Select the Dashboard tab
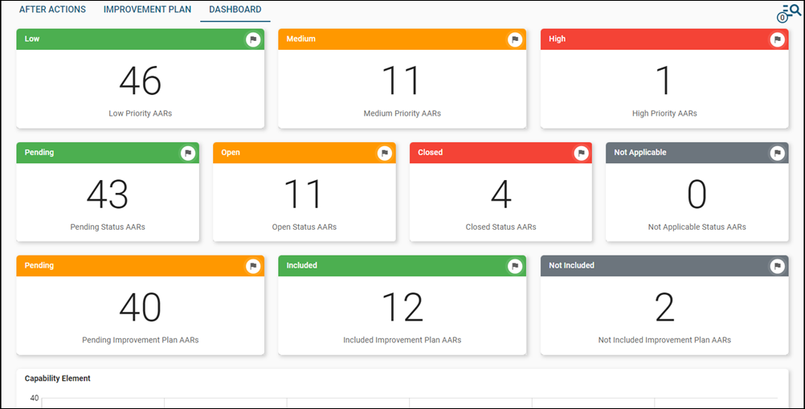The height and width of the screenshot is (409, 805). click(235, 10)
